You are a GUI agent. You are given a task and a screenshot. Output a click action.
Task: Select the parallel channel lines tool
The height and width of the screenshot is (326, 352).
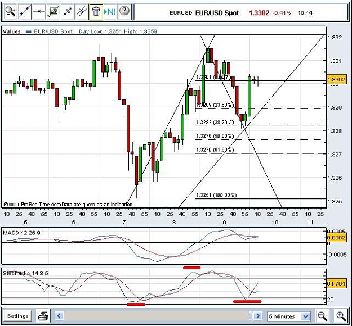[82, 11]
